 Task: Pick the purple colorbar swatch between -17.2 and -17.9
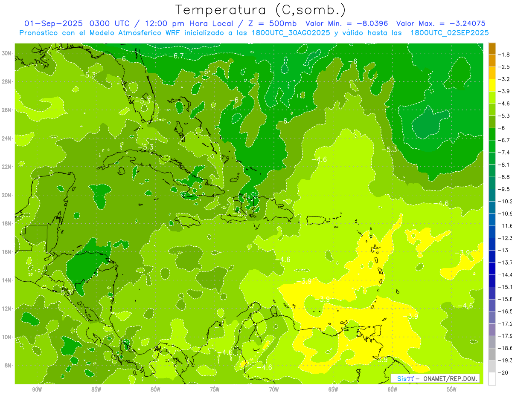click(x=492, y=330)
